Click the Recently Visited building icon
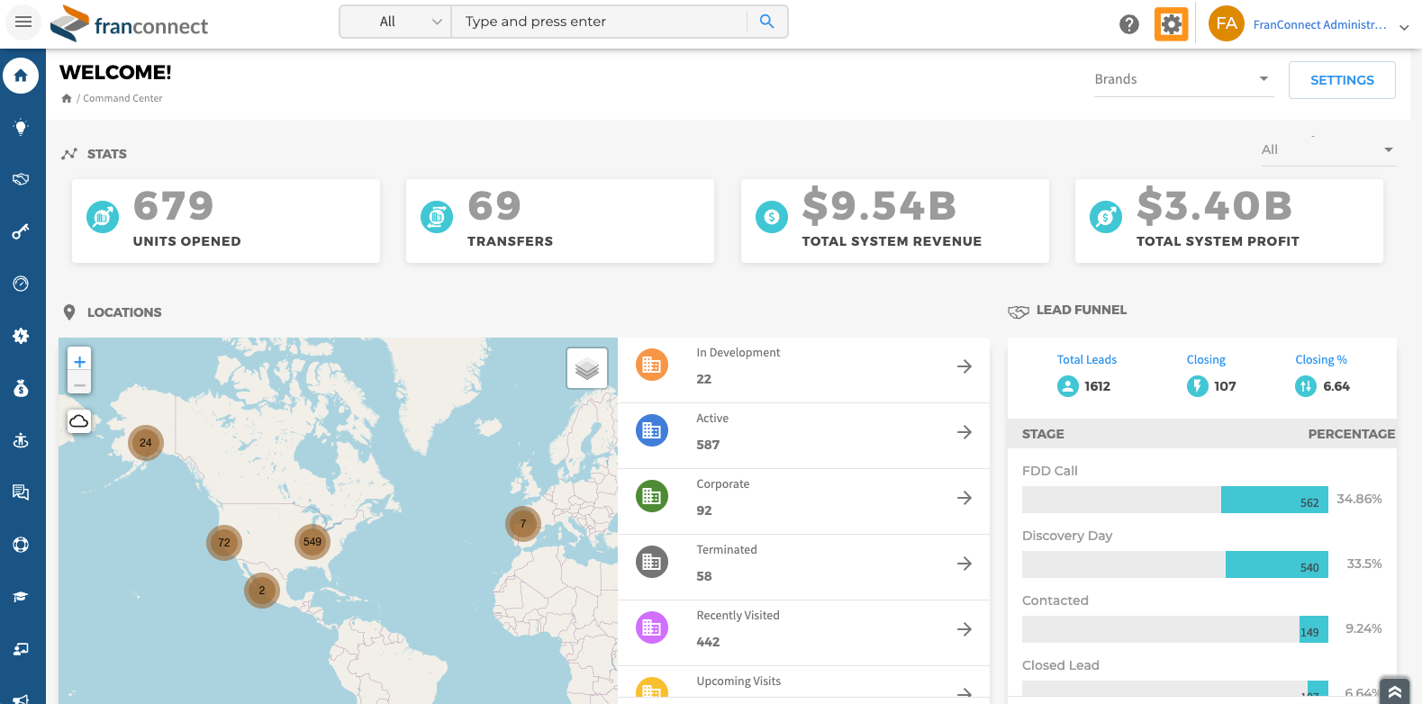This screenshot has height=704, width=1422. pos(652,627)
